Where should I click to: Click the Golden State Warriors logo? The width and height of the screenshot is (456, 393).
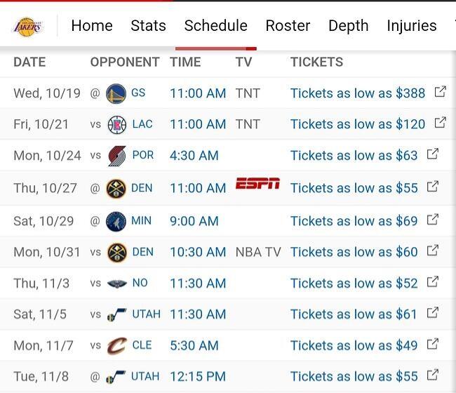click(x=116, y=93)
